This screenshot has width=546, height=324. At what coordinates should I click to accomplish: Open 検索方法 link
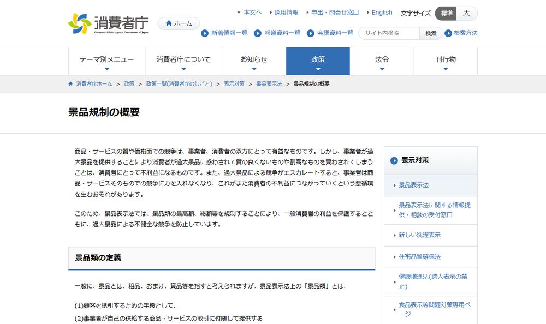coord(466,33)
